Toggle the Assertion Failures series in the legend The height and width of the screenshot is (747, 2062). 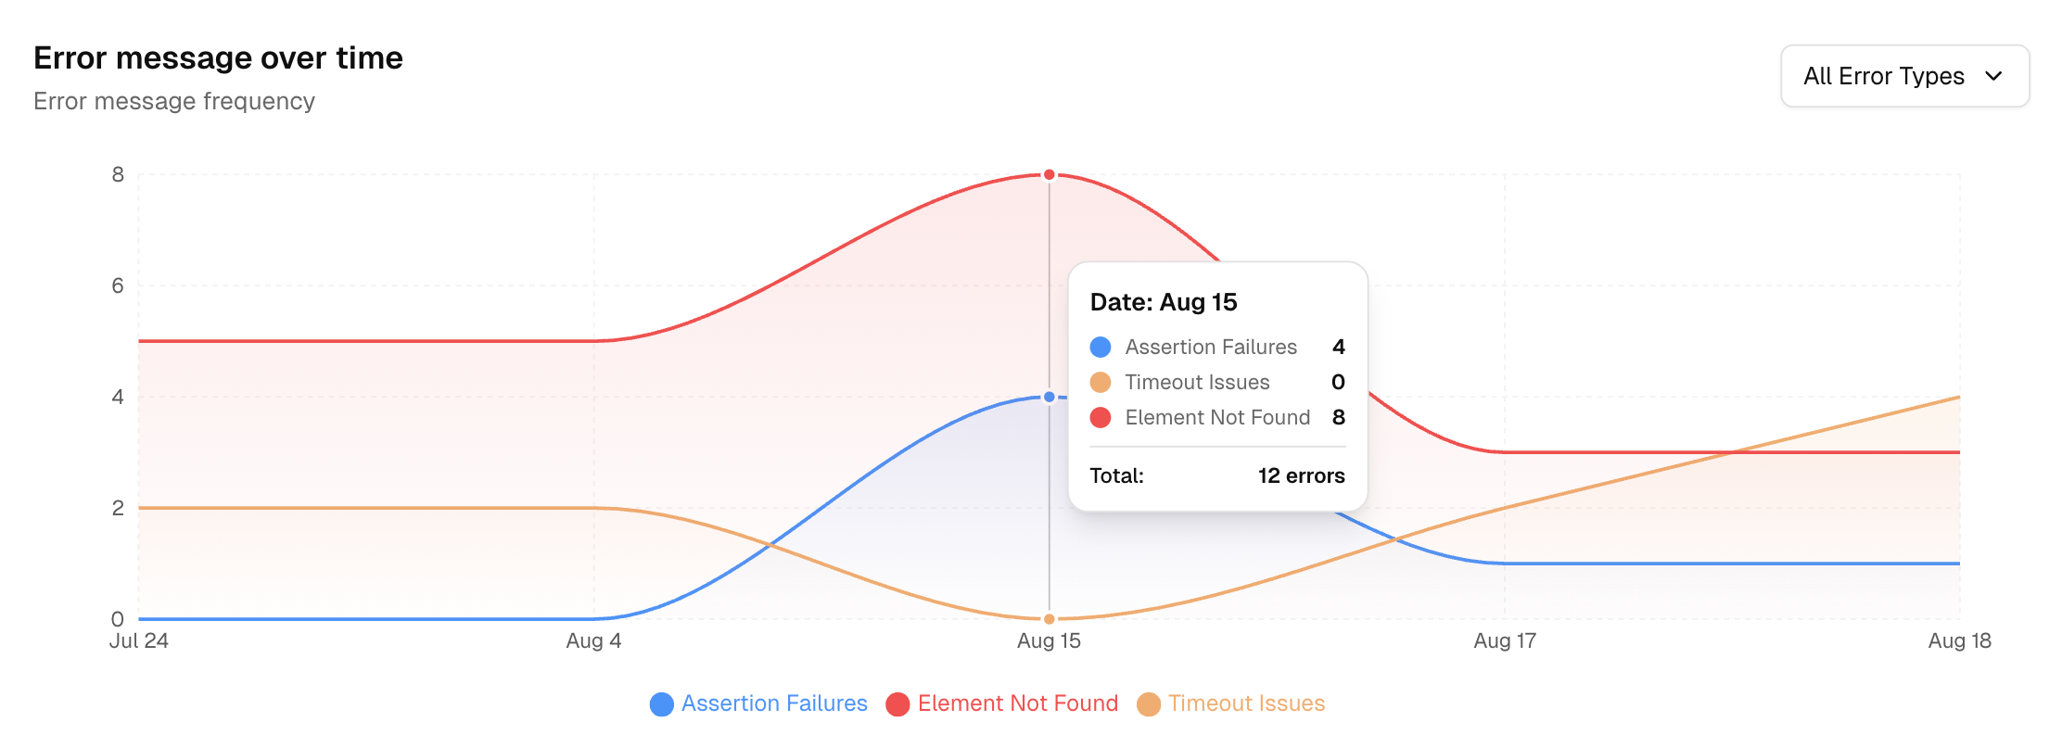point(773,704)
